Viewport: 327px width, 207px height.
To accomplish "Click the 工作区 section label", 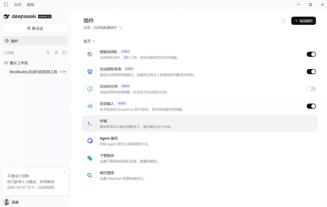I will (9, 53).
